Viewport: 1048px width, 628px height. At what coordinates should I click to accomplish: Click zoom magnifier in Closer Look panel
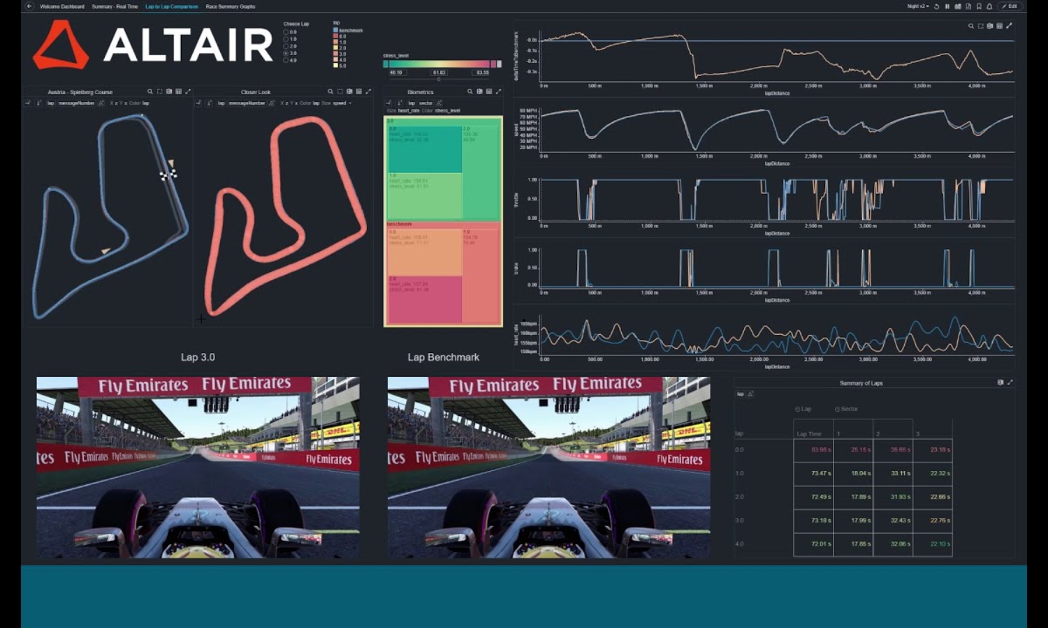(330, 91)
